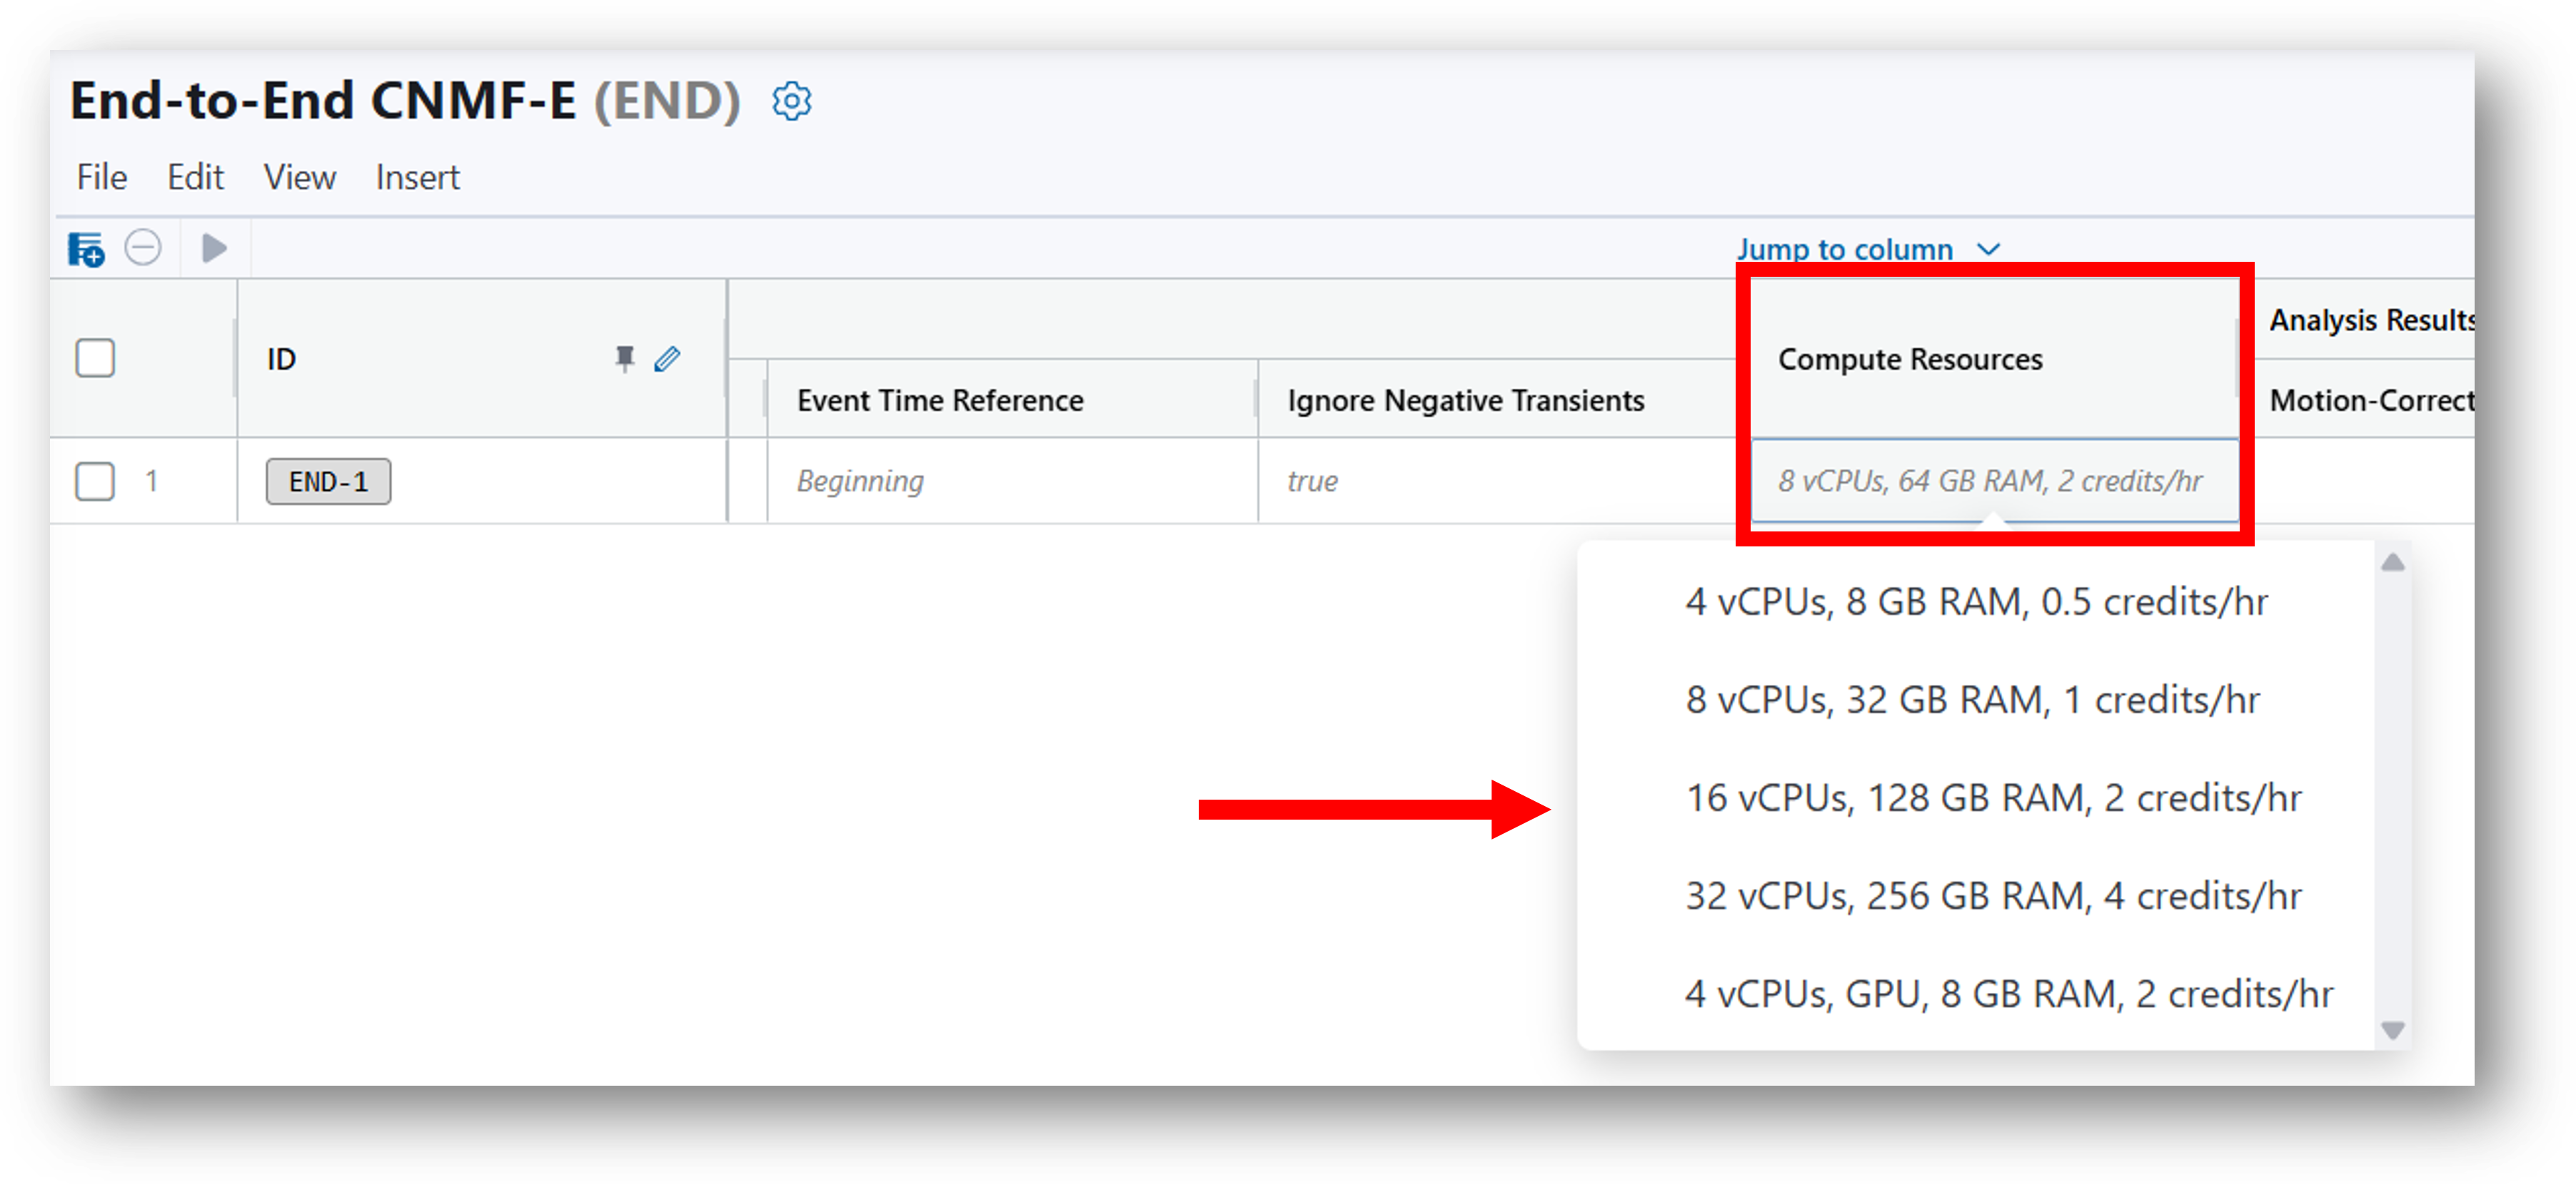Check the row 1 checkbox

95,481
